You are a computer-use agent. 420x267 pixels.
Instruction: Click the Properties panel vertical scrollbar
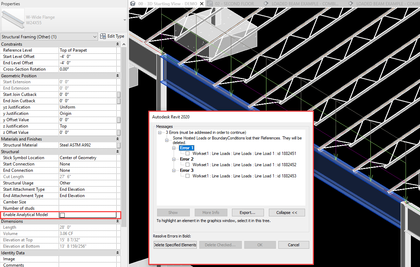124,137
